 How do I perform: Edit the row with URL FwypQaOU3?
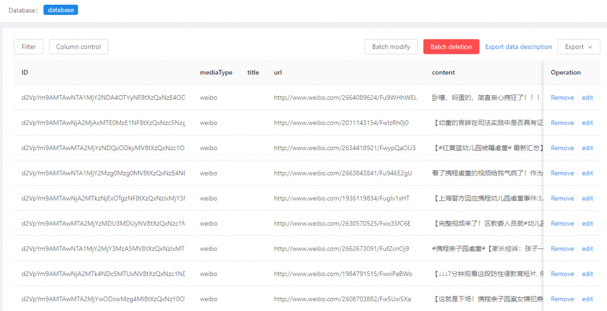coord(587,148)
